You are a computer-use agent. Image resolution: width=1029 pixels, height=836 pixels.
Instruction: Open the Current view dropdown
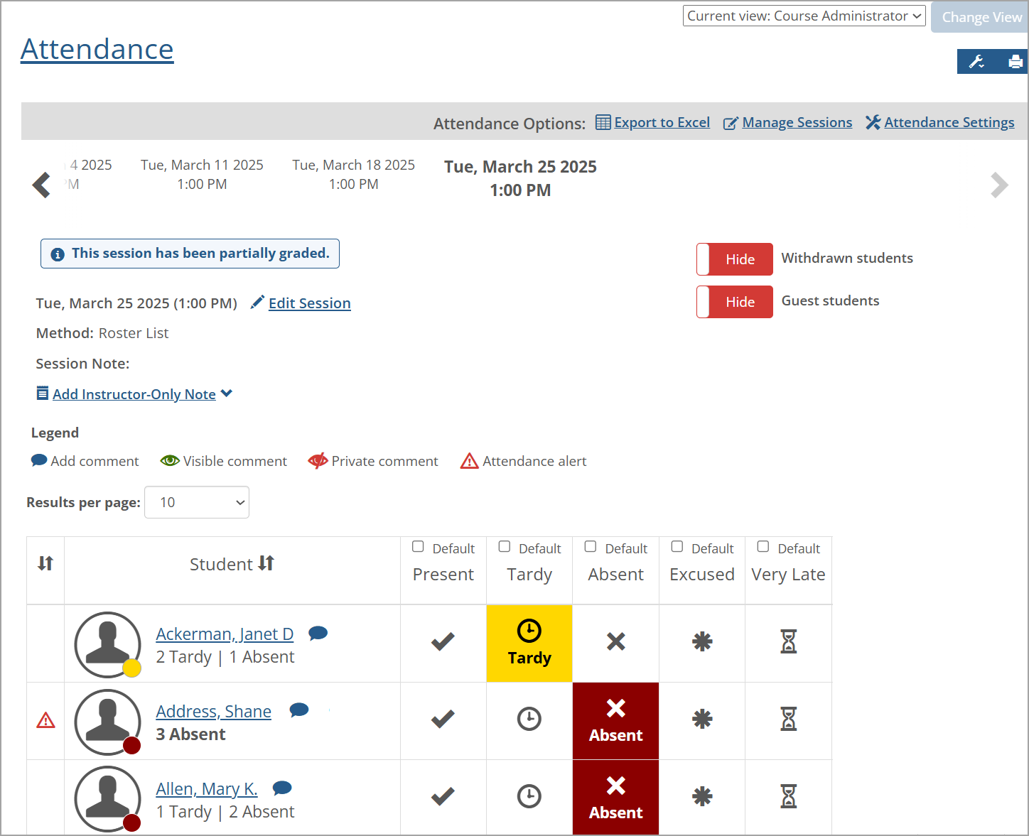coord(803,16)
